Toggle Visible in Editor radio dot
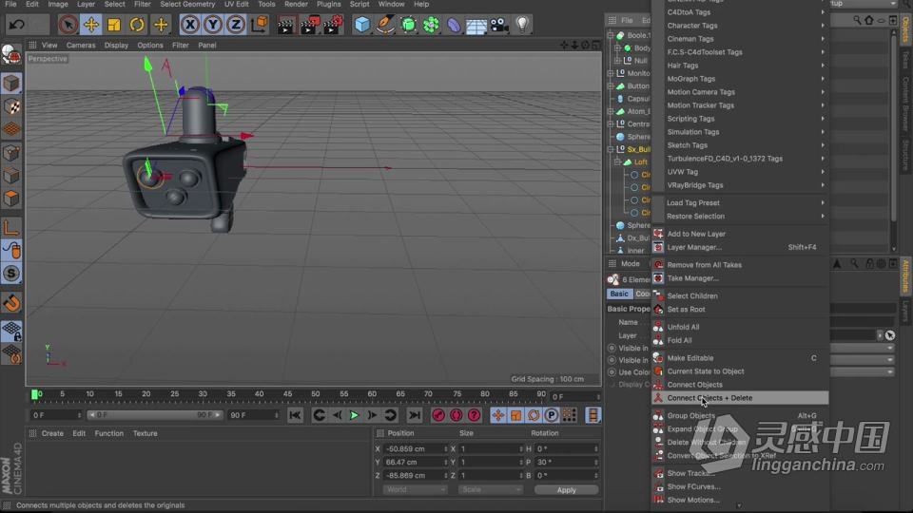Image resolution: width=913 pixels, height=513 pixels. click(x=612, y=348)
